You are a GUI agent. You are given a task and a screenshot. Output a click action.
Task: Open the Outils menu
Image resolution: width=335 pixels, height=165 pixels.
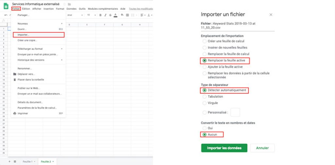[82, 9]
